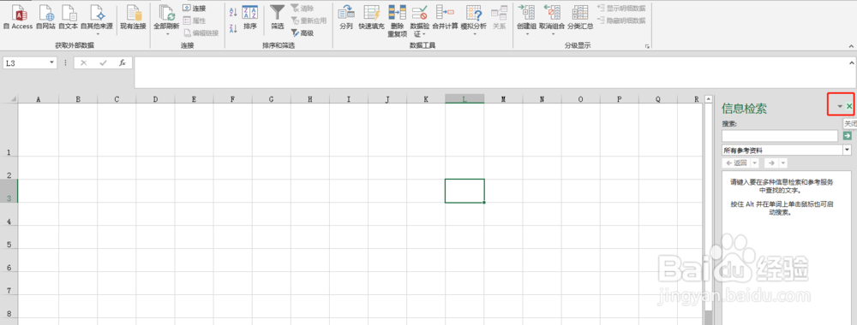The image size is (857, 325).
Task: Select the active cell L3
Action: 464,191
